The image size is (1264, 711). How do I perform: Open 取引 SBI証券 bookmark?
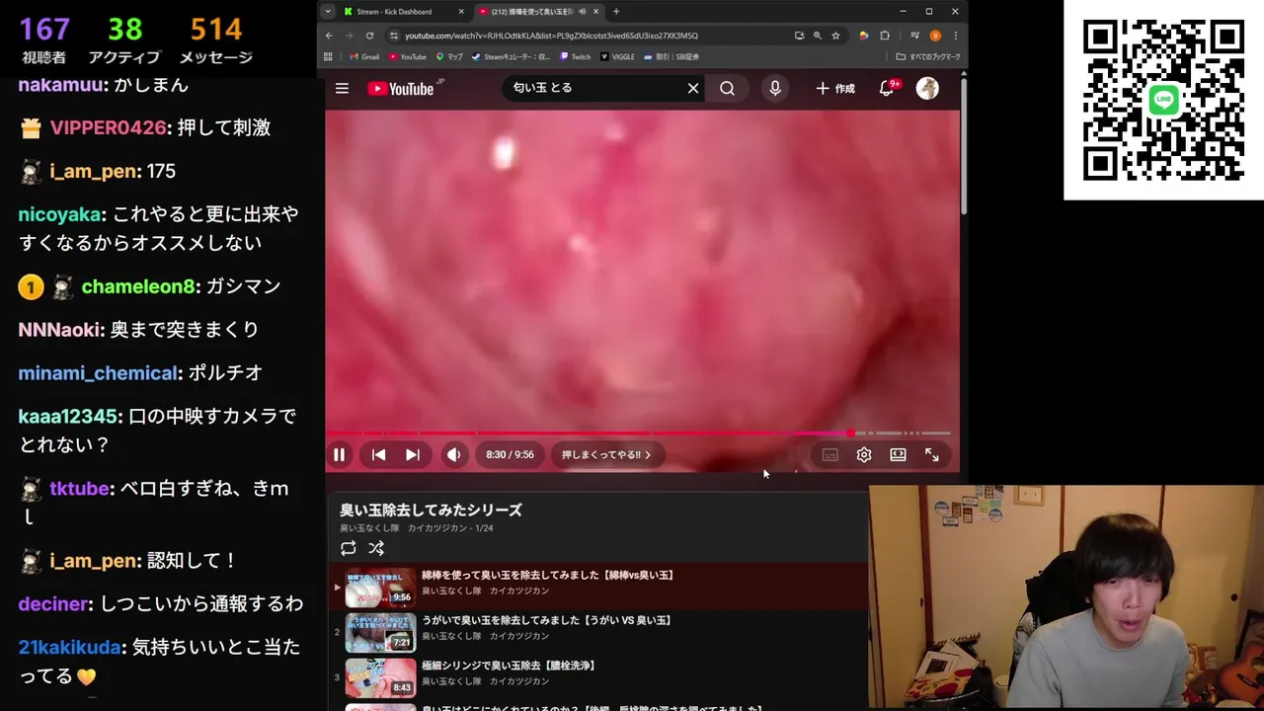[x=672, y=57]
